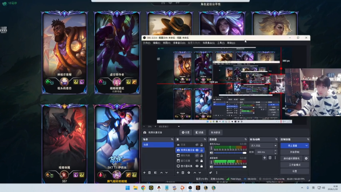Toggle the lock on the 文本 source
This screenshot has height=192, width=341.
(x=202, y=145)
